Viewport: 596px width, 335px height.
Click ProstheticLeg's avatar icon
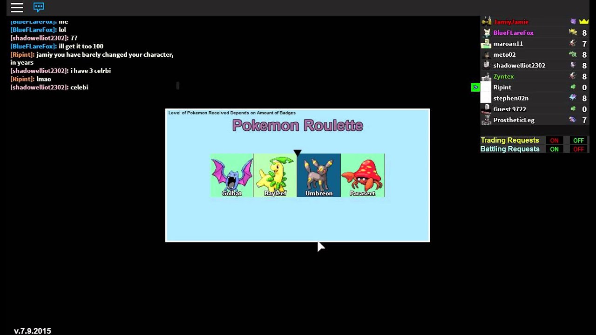(x=486, y=120)
